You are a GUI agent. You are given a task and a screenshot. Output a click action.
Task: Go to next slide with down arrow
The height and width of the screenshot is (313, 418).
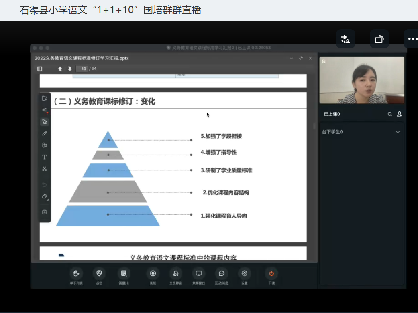69,69
